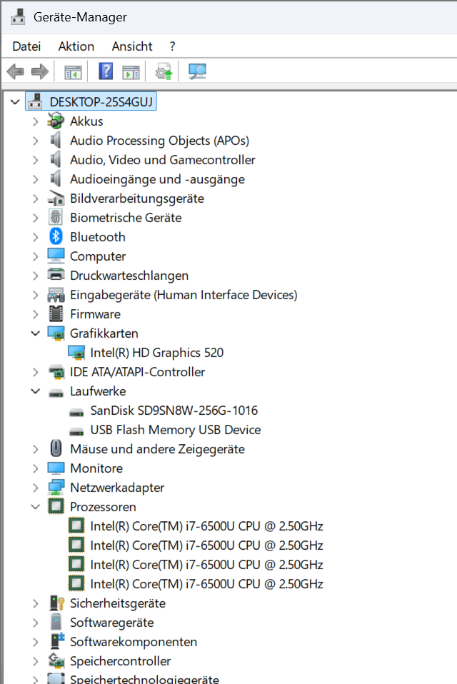Screen dimensions: 457x684
Task: Open the ? help menu
Action: (x=173, y=46)
